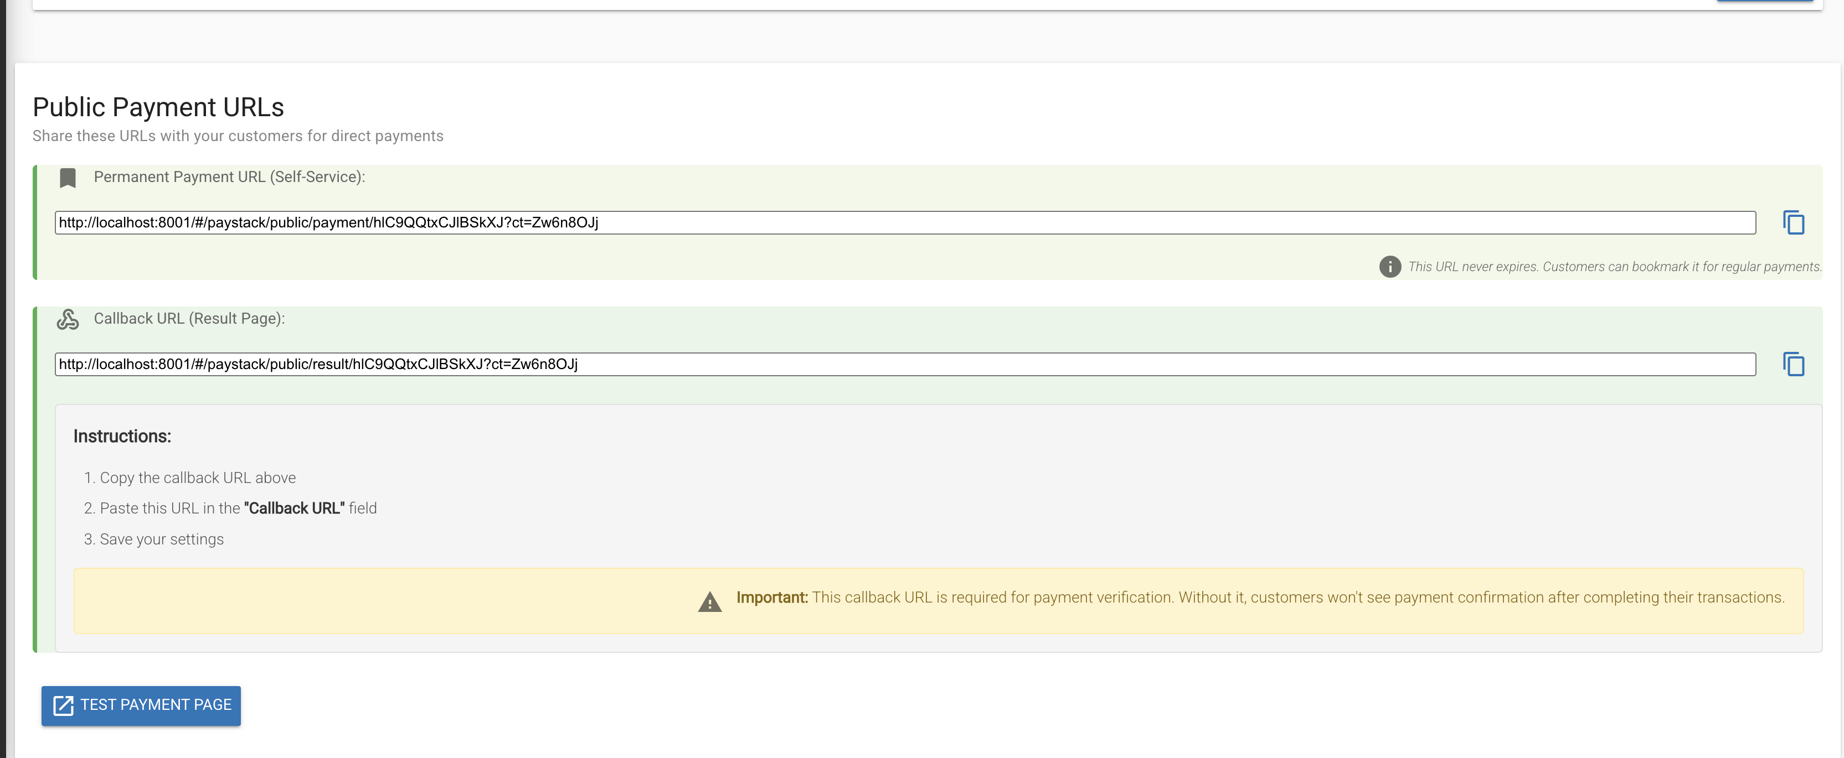Image resolution: width=1844 pixels, height=758 pixels.
Task: Click the Instructions panel header
Action: (123, 435)
